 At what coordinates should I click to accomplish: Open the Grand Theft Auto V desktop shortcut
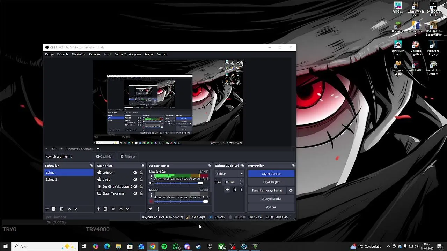tap(433, 68)
